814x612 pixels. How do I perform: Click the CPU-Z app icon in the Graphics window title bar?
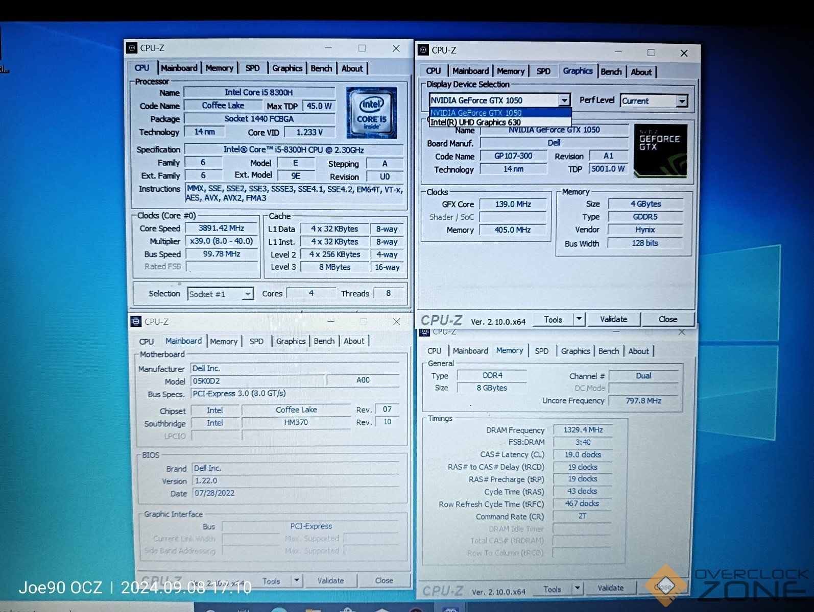pos(423,50)
